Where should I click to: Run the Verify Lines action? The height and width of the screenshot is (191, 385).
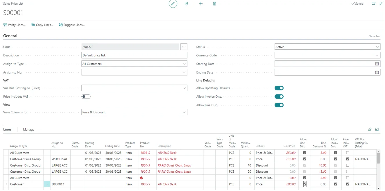click(15, 25)
